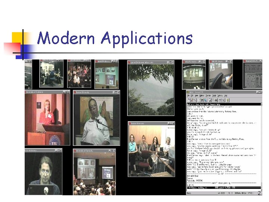
Task: Open the Options menu in SecureCRT
Action: (202, 96)
